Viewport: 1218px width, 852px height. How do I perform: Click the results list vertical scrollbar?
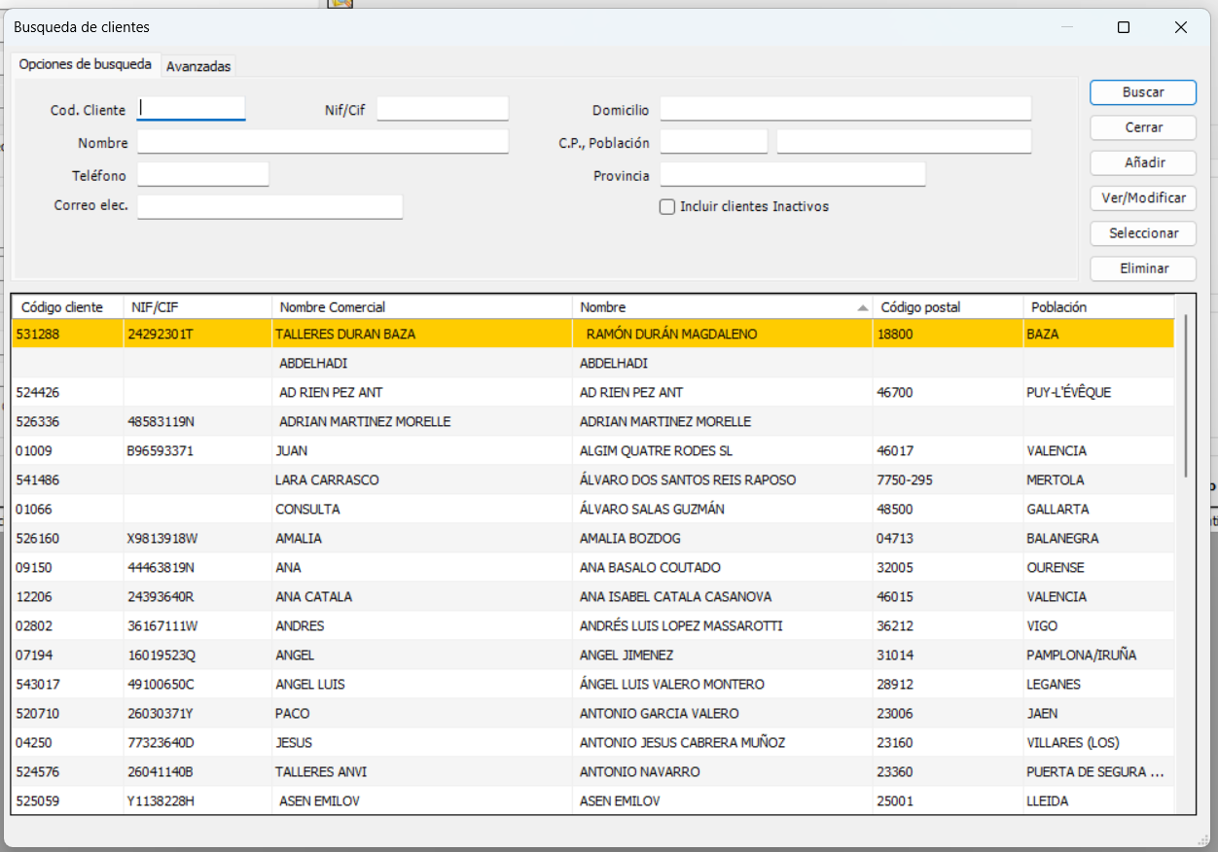point(1185,396)
